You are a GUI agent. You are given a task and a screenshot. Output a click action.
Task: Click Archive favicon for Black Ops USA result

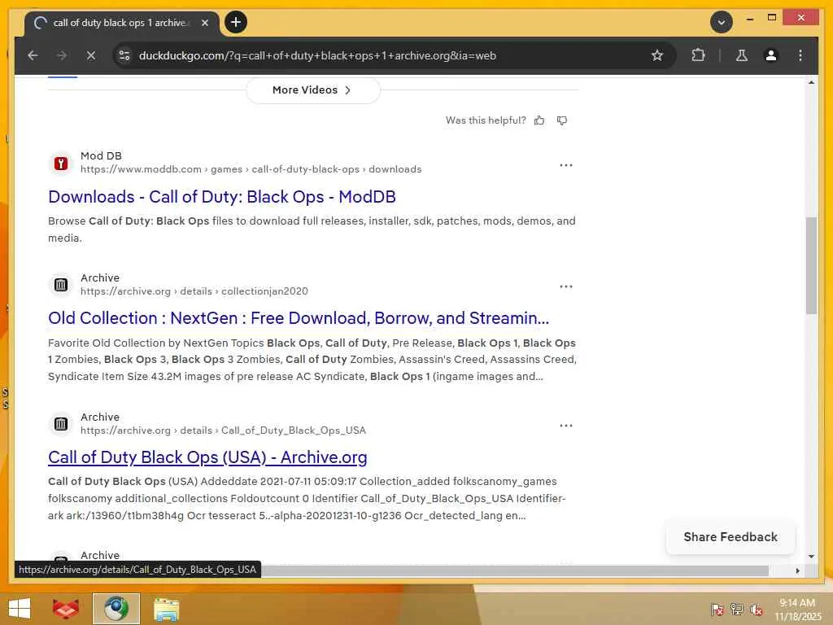(x=61, y=424)
